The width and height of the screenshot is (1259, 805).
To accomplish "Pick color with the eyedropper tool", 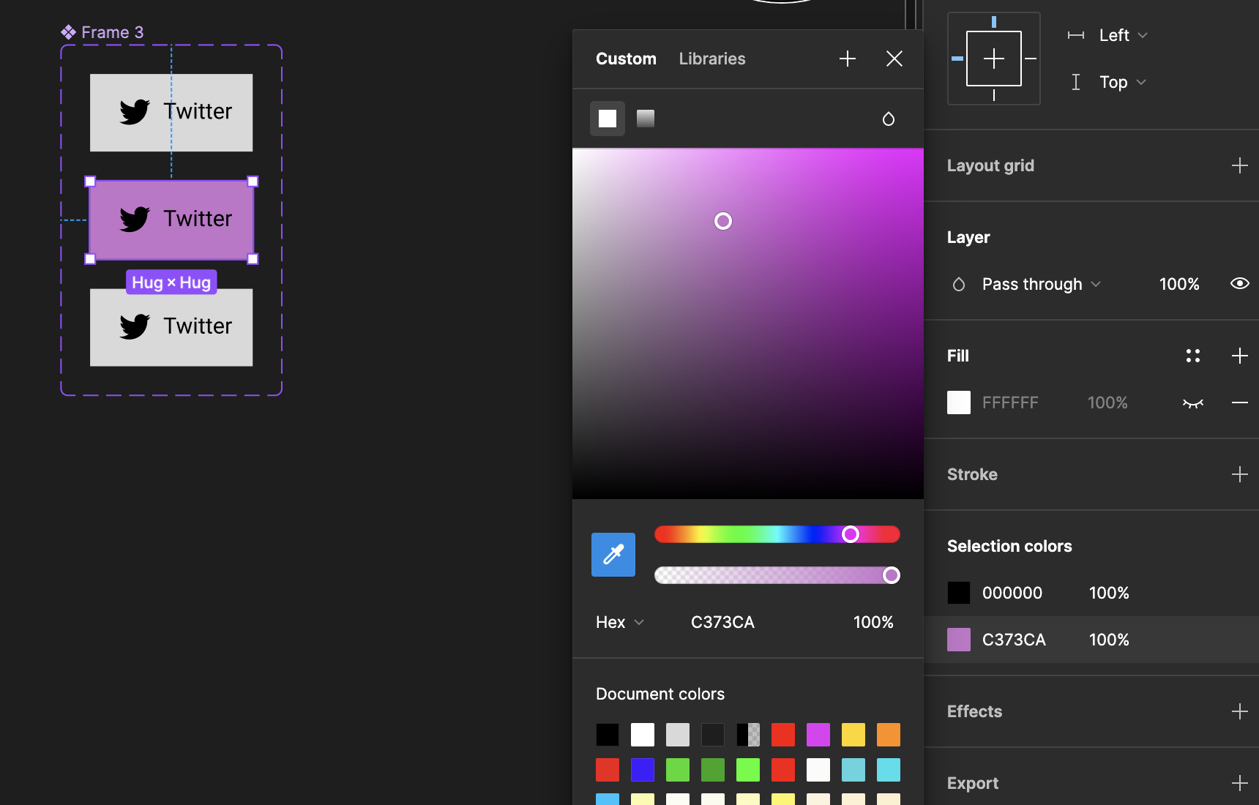I will pos(613,555).
